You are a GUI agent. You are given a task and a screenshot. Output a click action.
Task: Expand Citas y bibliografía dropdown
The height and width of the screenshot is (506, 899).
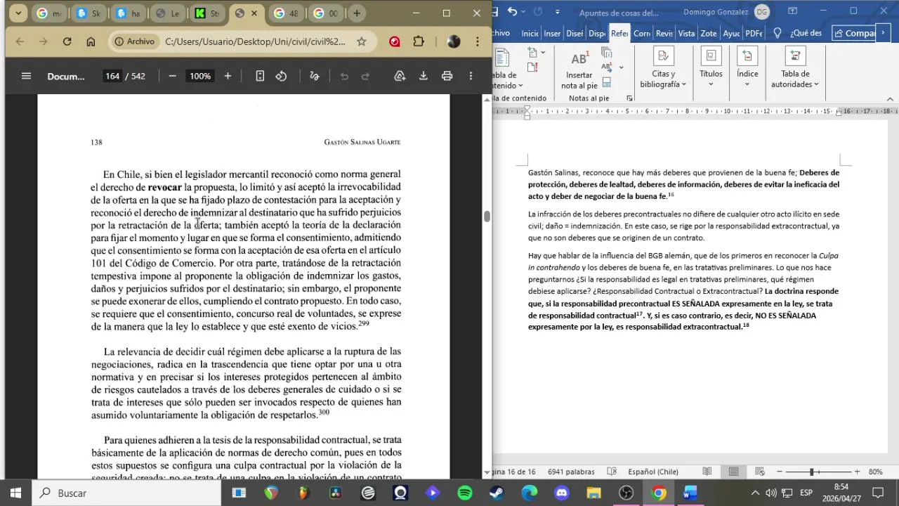pos(683,84)
